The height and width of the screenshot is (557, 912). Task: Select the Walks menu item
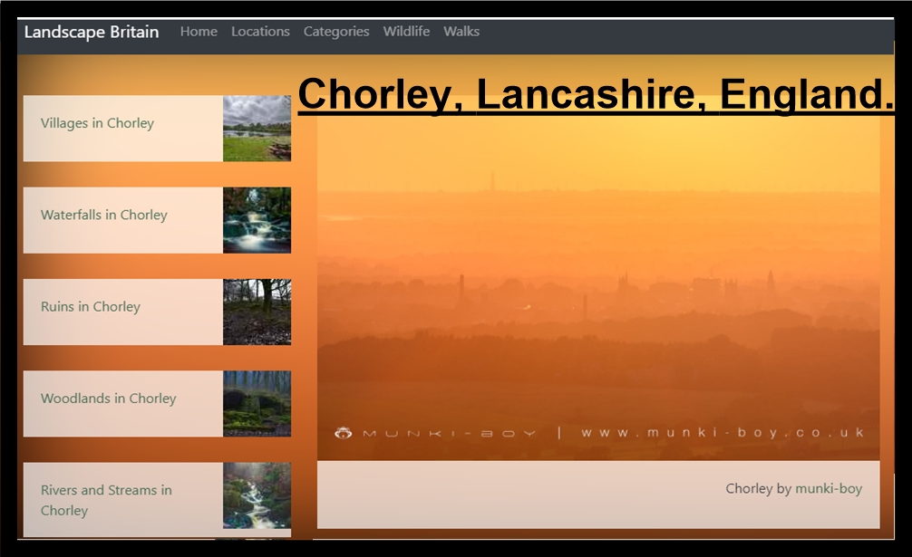(461, 32)
